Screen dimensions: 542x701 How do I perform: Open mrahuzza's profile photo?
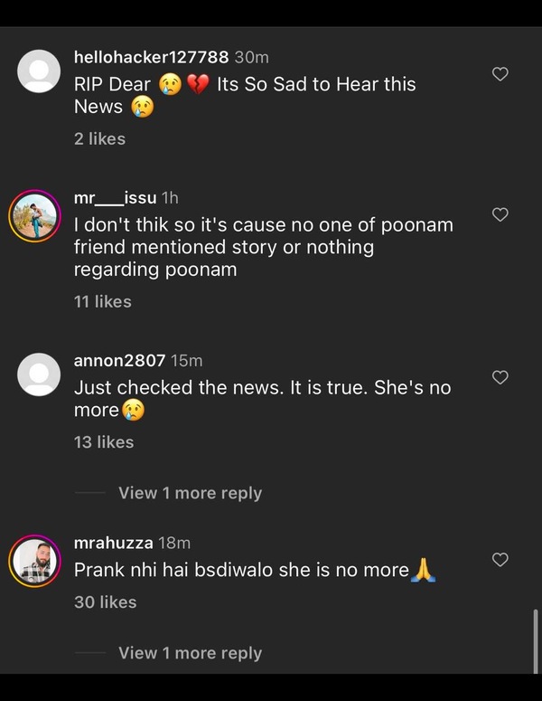(x=35, y=561)
